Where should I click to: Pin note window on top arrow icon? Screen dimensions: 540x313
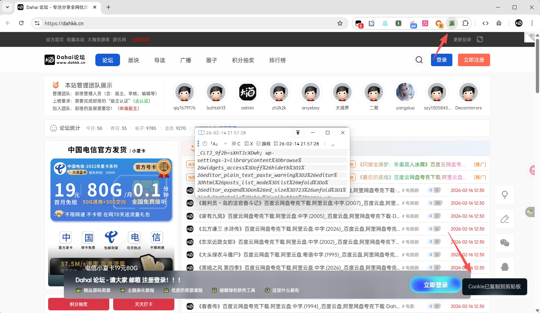tap(298, 133)
